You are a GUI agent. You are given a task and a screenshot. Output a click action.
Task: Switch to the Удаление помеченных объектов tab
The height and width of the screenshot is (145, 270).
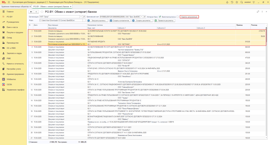click(15, 6)
